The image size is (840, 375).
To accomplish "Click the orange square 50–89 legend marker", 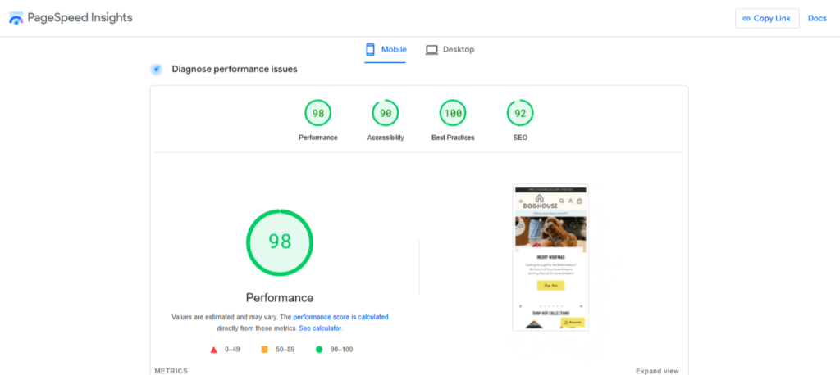I will point(264,350).
